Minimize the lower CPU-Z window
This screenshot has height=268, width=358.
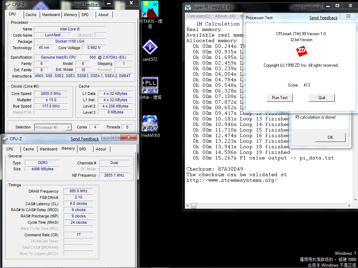coord(106,137)
